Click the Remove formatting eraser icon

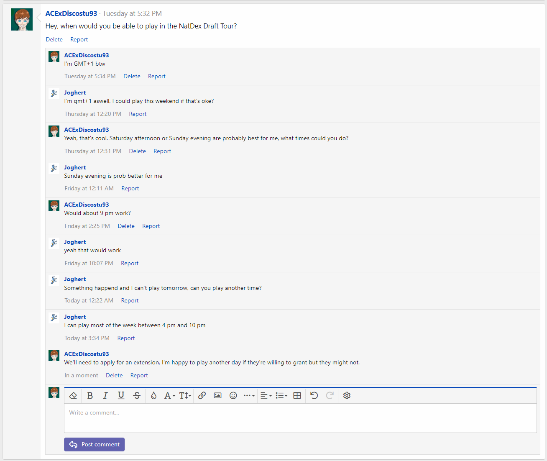coord(73,396)
